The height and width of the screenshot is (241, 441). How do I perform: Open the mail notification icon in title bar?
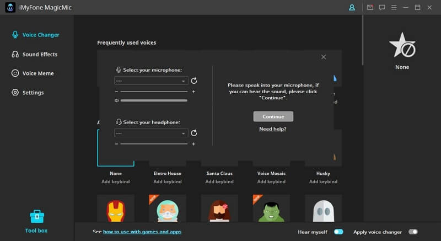coord(370,8)
